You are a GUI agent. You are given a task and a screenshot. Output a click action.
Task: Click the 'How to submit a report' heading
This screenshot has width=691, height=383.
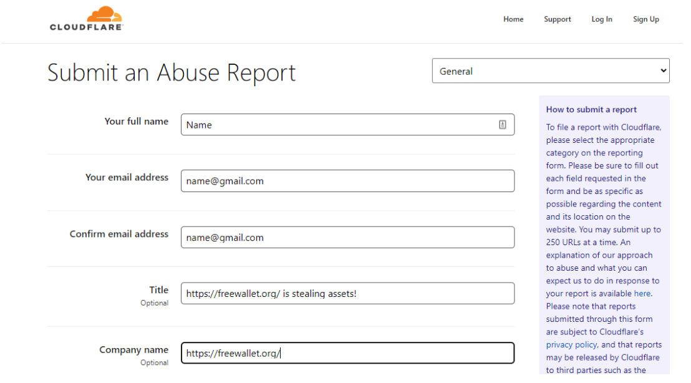(591, 109)
